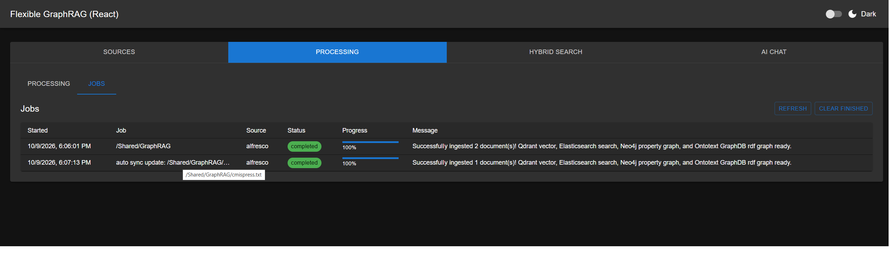Open the Processing sub-tab

point(49,84)
